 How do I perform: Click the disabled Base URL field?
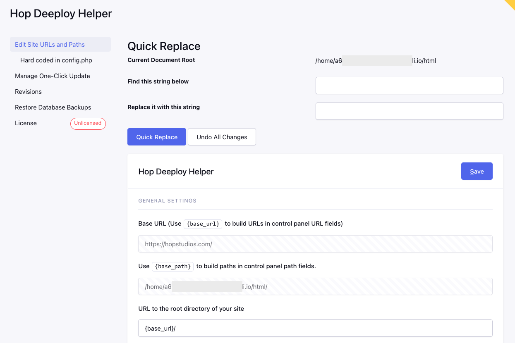315,244
